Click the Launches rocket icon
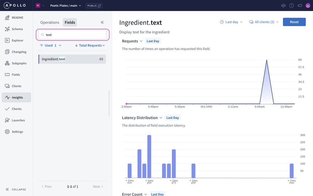 (x=7, y=120)
